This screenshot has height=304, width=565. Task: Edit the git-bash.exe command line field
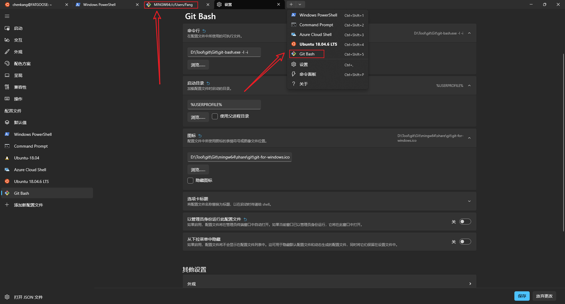click(224, 52)
